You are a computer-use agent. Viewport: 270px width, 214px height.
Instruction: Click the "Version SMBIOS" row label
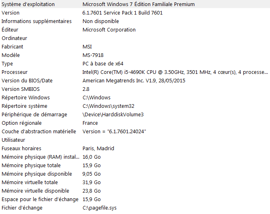click(x=21, y=89)
